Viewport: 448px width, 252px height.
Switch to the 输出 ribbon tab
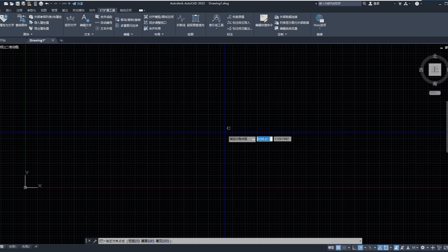65,10
